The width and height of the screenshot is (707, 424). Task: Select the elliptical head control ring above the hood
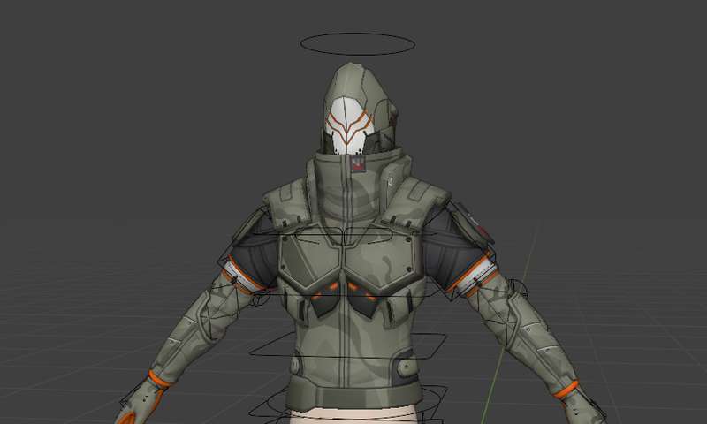click(x=357, y=43)
